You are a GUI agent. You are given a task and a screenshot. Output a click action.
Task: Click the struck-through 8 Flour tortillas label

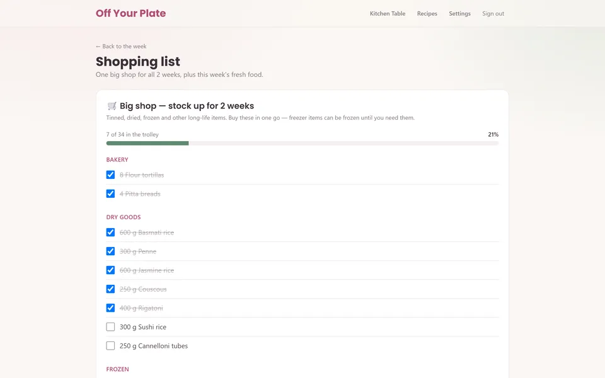coord(142,175)
